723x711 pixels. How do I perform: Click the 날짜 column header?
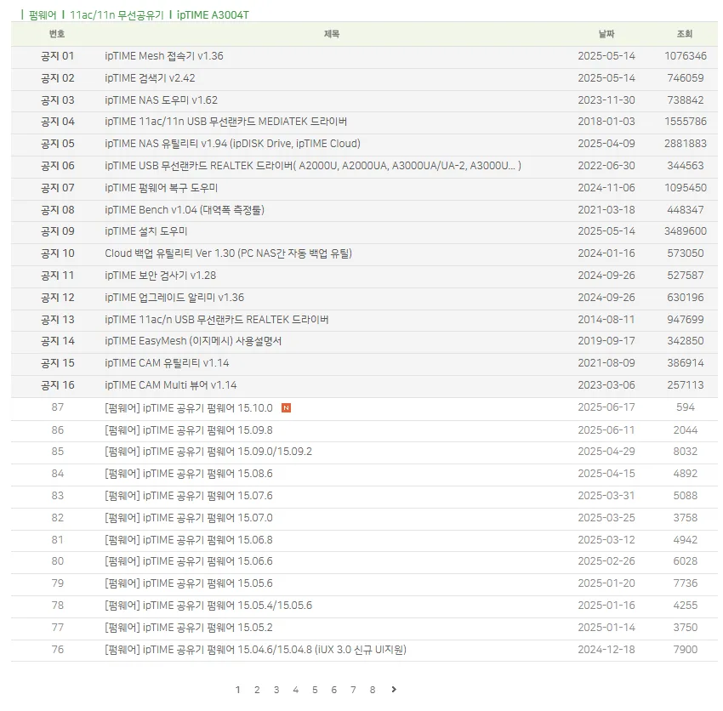pyautogui.click(x=606, y=34)
